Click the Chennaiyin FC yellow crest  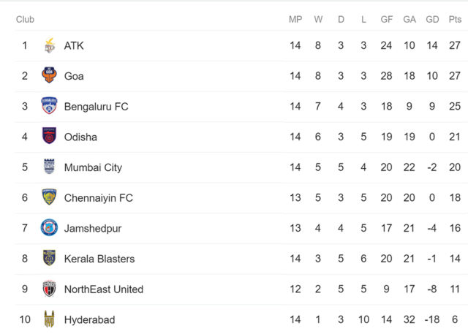[49, 197]
